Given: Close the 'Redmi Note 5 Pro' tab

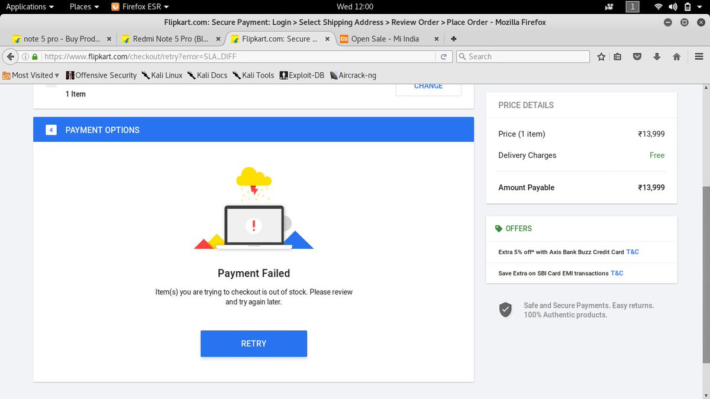Looking at the screenshot, I should [x=218, y=39].
